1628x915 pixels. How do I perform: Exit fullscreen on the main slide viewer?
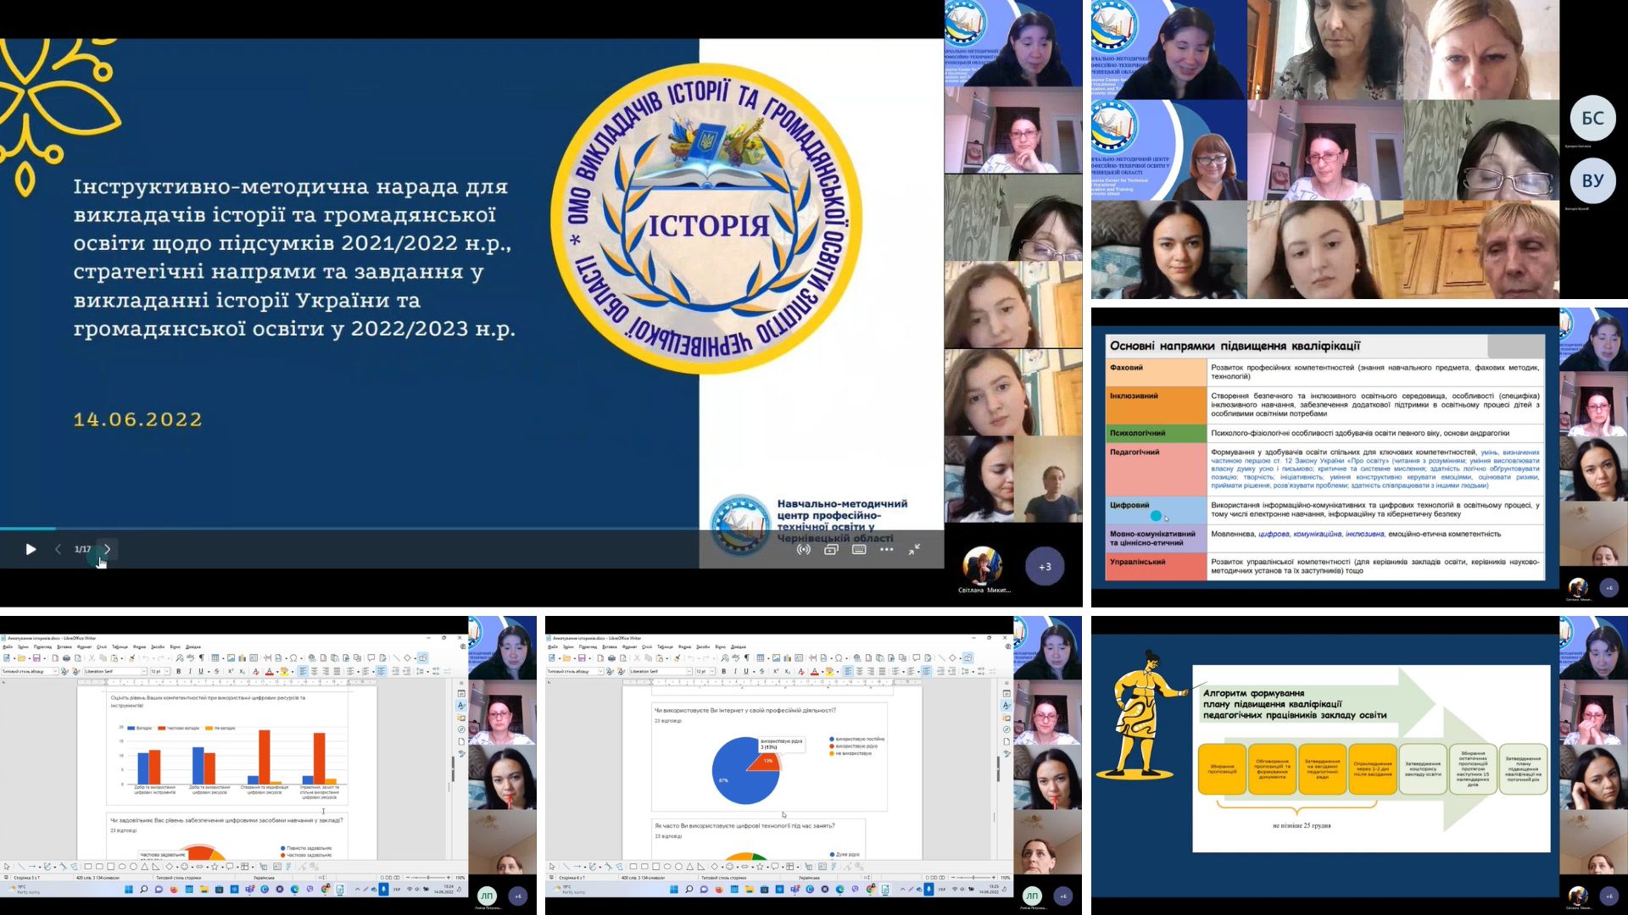pos(914,550)
